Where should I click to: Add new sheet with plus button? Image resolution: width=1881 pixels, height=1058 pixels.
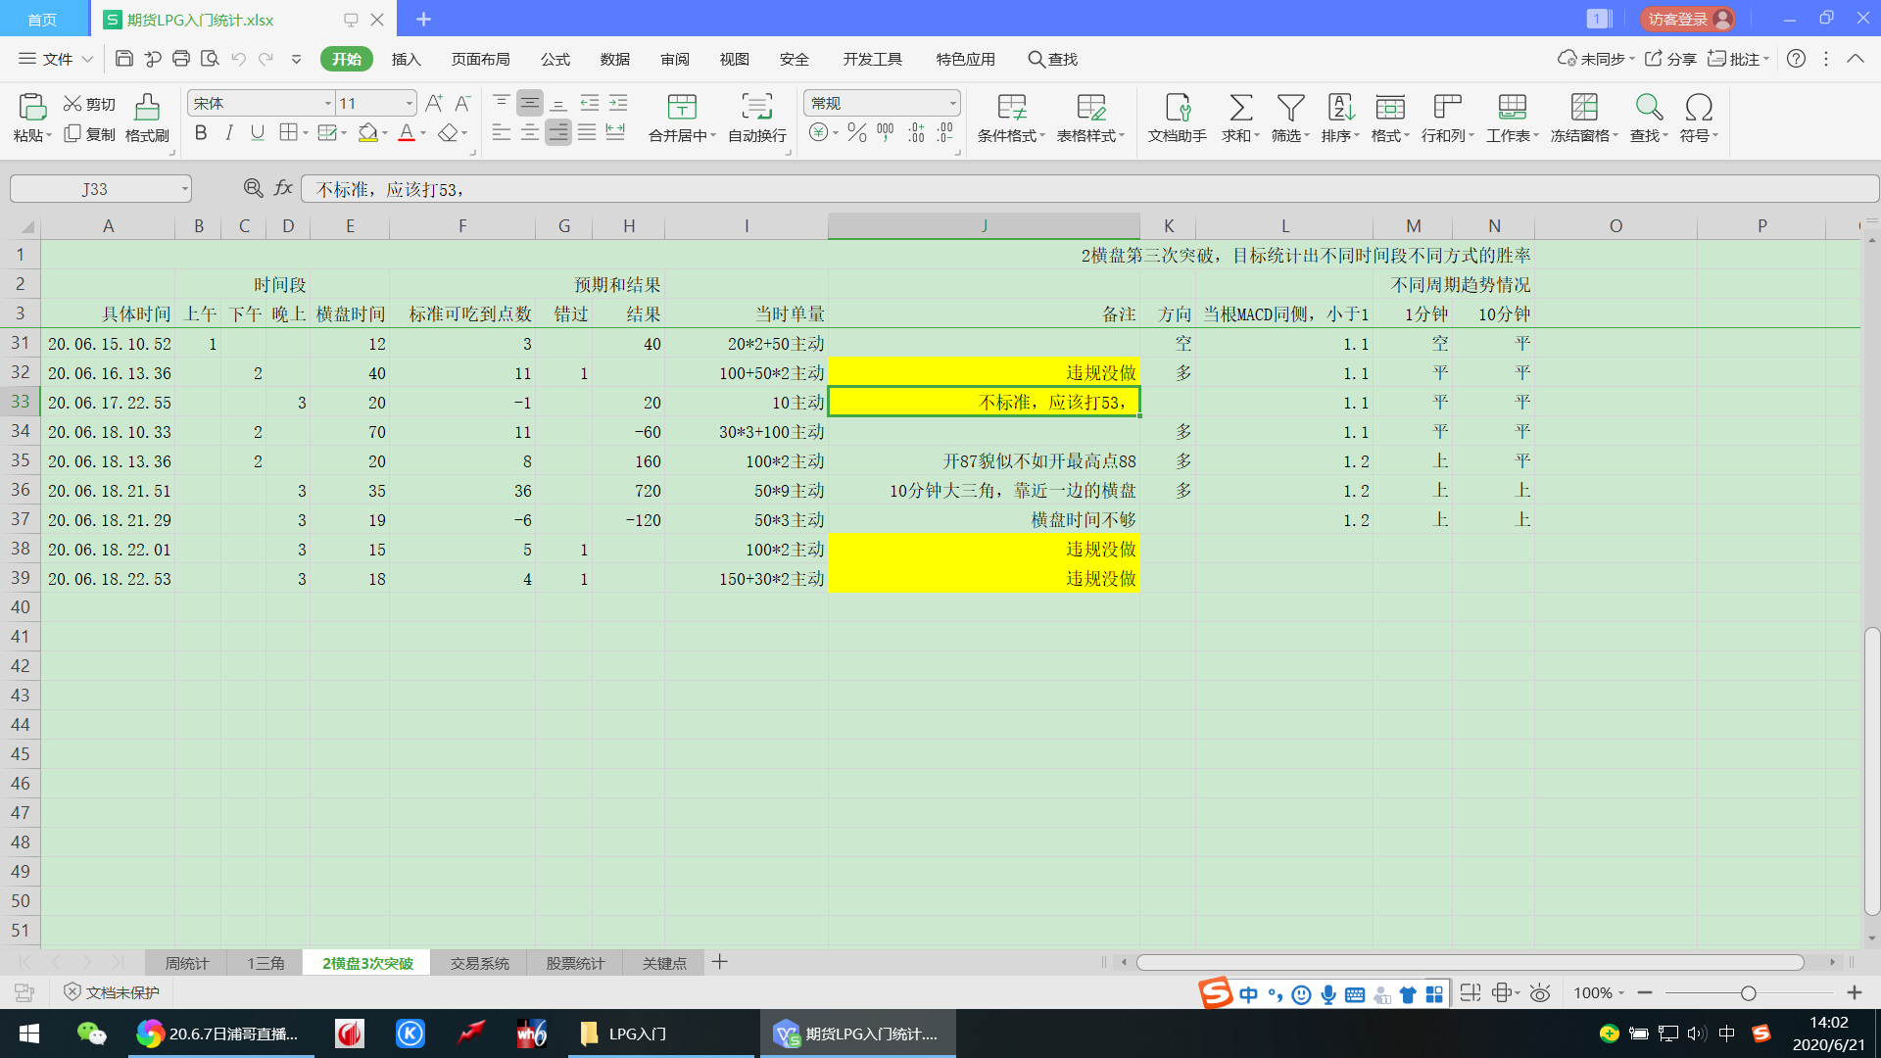click(x=719, y=962)
